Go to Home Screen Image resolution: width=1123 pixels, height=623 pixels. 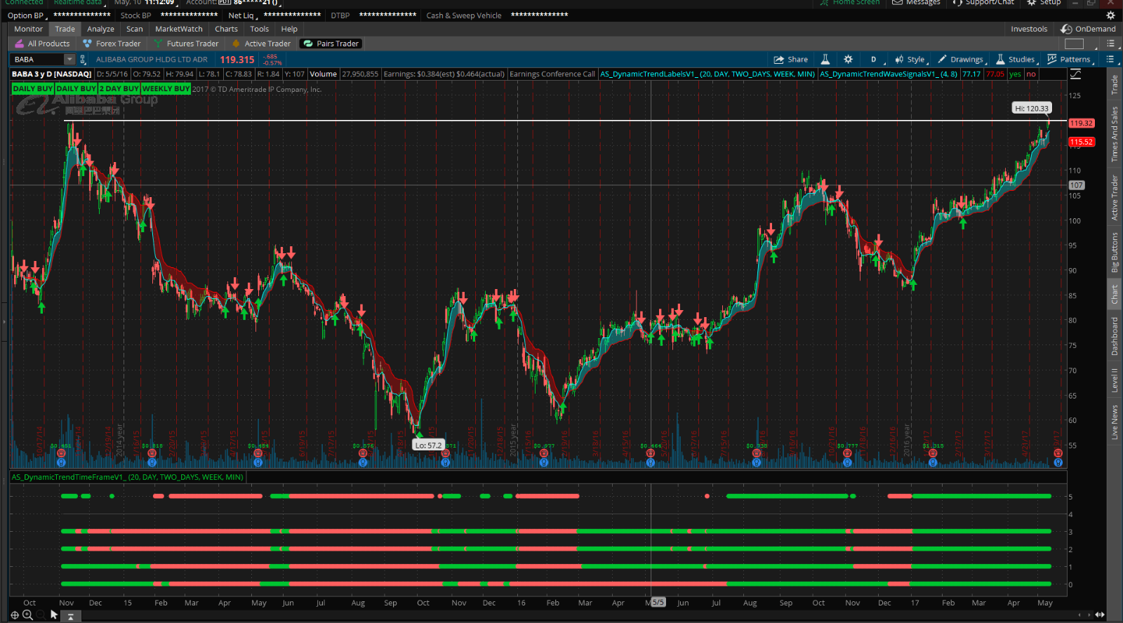point(850,2)
